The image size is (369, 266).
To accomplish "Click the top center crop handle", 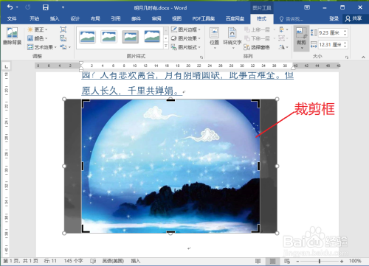I will pos(170,99).
